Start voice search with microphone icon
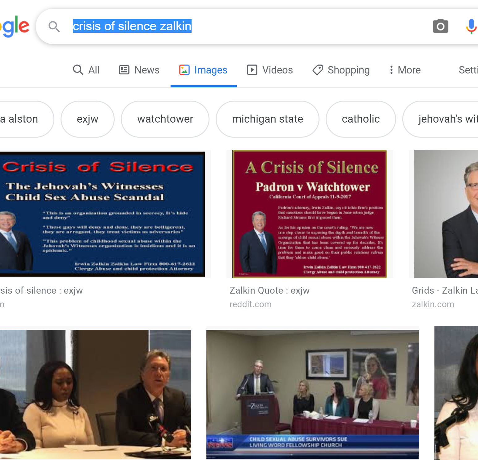The width and height of the screenshot is (478, 460). tap(471, 26)
